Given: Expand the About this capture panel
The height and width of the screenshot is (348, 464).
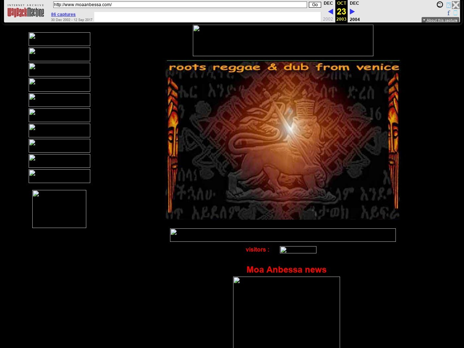Looking at the screenshot, I should 440,20.
